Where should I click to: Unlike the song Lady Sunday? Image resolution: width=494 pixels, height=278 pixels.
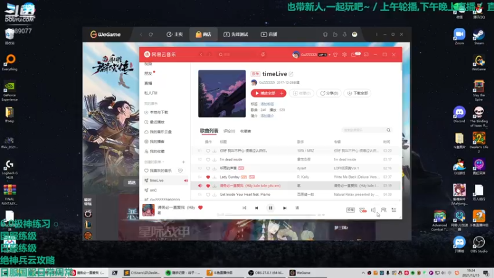pyautogui.click(x=208, y=177)
